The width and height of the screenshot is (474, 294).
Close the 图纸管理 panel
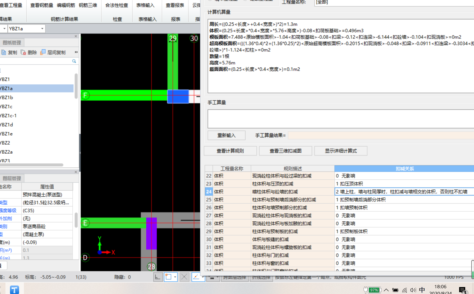(76, 36)
